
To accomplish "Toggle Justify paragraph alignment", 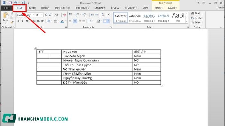I will 84,21.
